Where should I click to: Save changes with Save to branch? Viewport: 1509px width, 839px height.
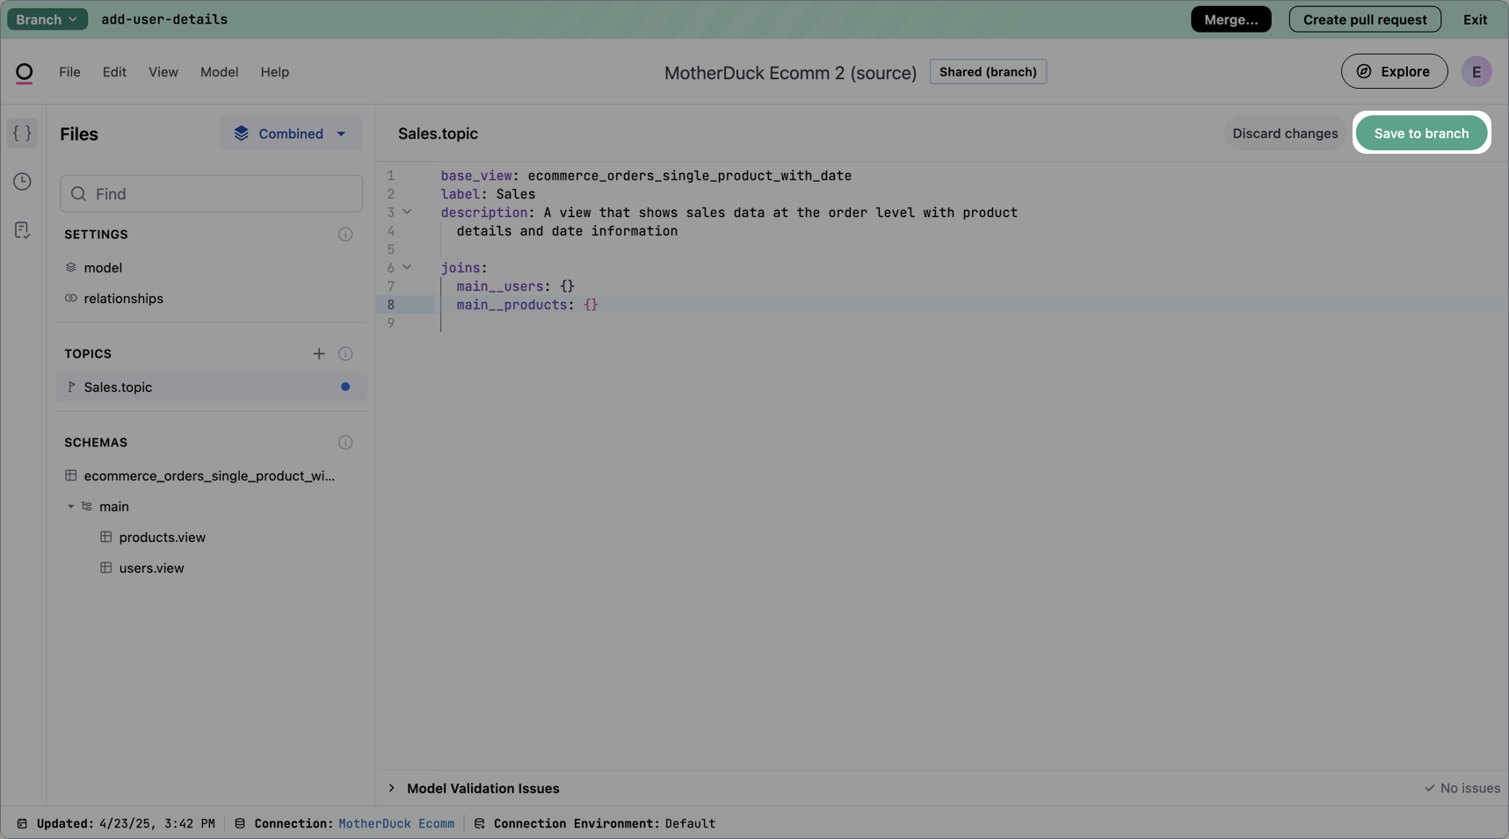1420,133
